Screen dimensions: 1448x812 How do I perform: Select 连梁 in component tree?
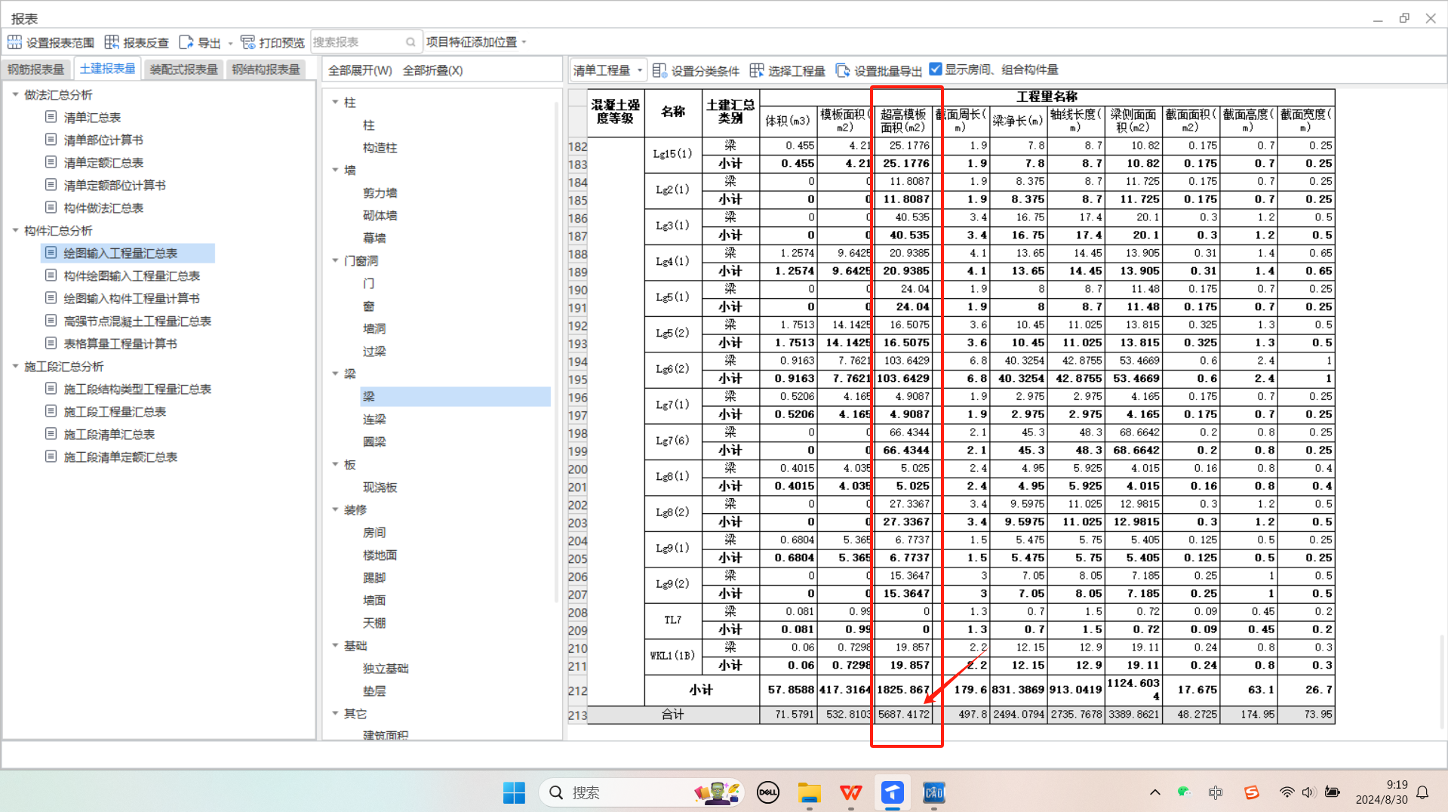[374, 419]
